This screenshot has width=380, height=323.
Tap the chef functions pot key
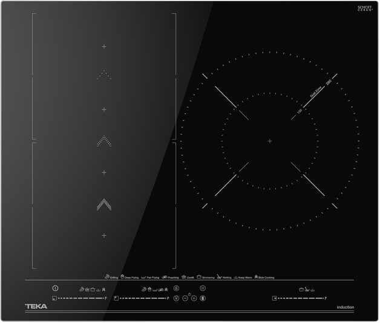177,298
